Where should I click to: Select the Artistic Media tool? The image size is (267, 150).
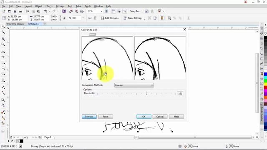pos(3,57)
